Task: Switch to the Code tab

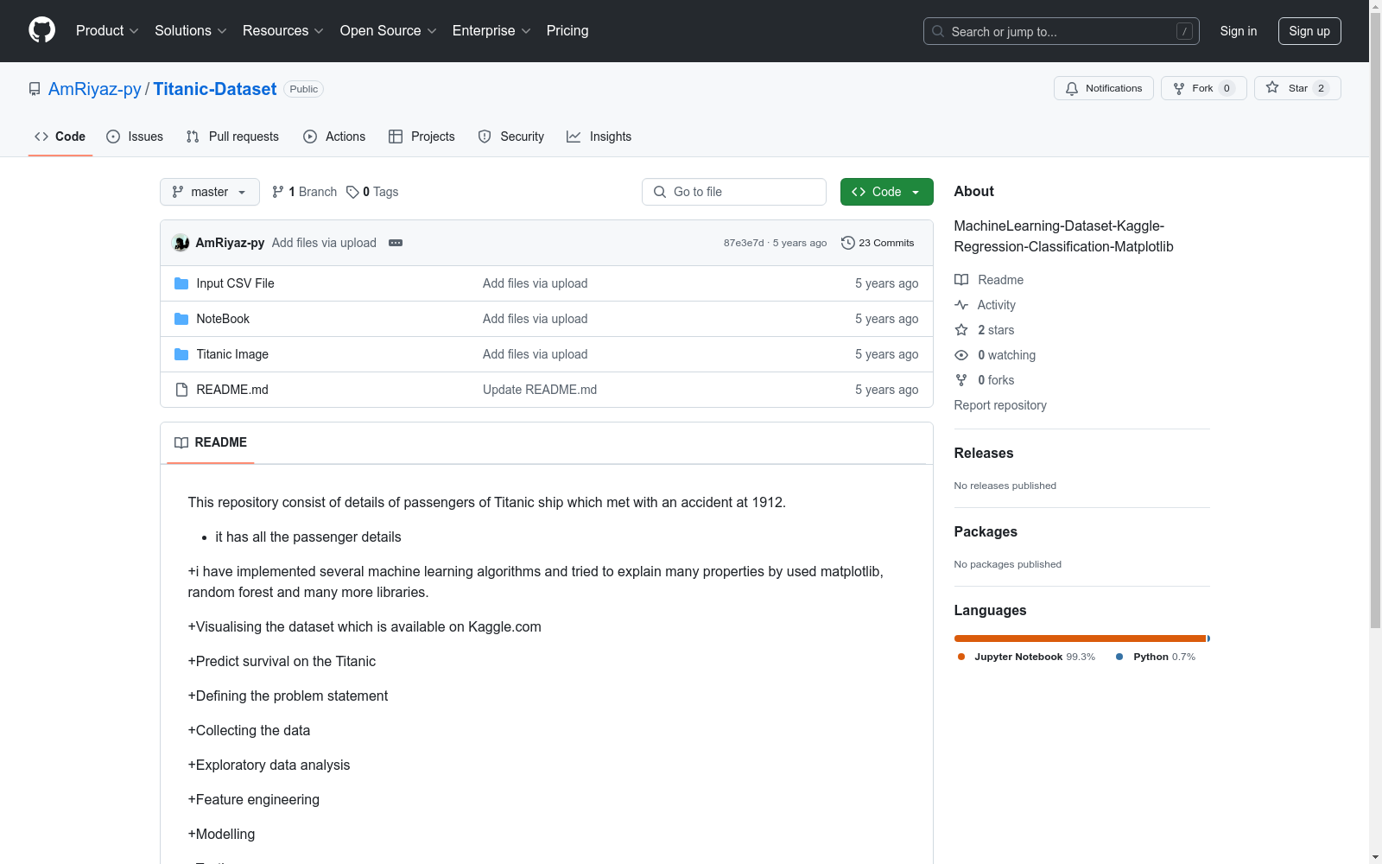Action: (60, 137)
